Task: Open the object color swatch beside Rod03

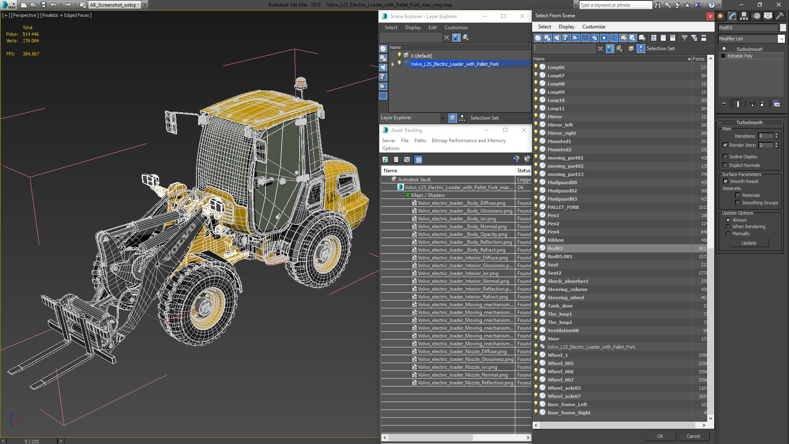Action: [x=783, y=28]
